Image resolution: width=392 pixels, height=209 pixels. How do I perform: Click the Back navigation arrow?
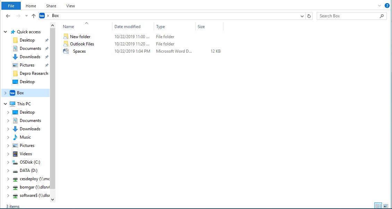pos(8,16)
